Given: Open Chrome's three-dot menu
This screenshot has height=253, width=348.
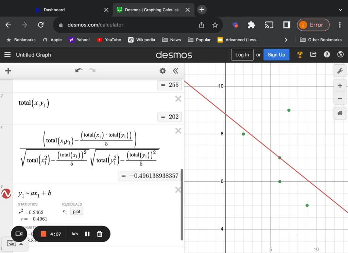Looking at the screenshot, I should (x=340, y=25).
